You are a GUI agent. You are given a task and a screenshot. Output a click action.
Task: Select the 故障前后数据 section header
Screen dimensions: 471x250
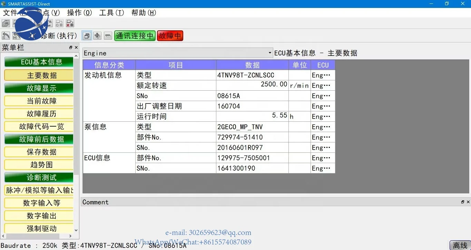click(39, 139)
